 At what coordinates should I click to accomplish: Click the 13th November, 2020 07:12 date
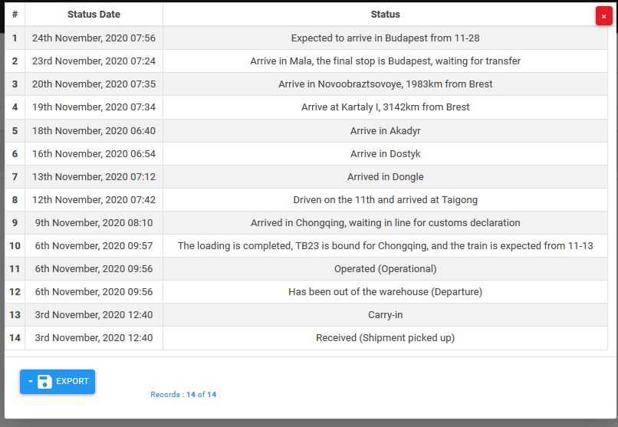[94, 176]
